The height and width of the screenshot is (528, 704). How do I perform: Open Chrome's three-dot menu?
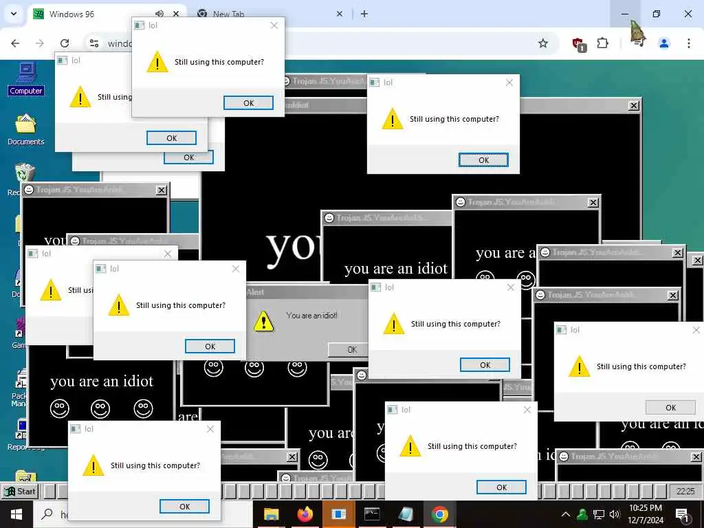689,43
